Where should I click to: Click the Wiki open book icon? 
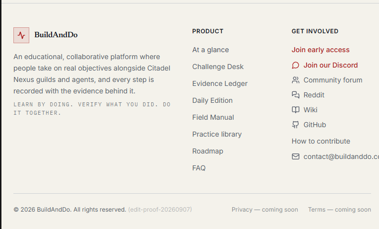295,110
